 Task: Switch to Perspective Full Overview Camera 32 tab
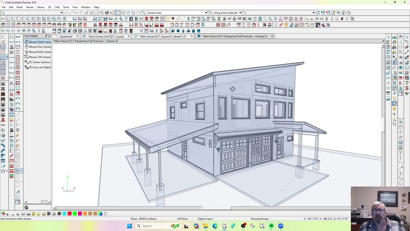coord(234,36)
